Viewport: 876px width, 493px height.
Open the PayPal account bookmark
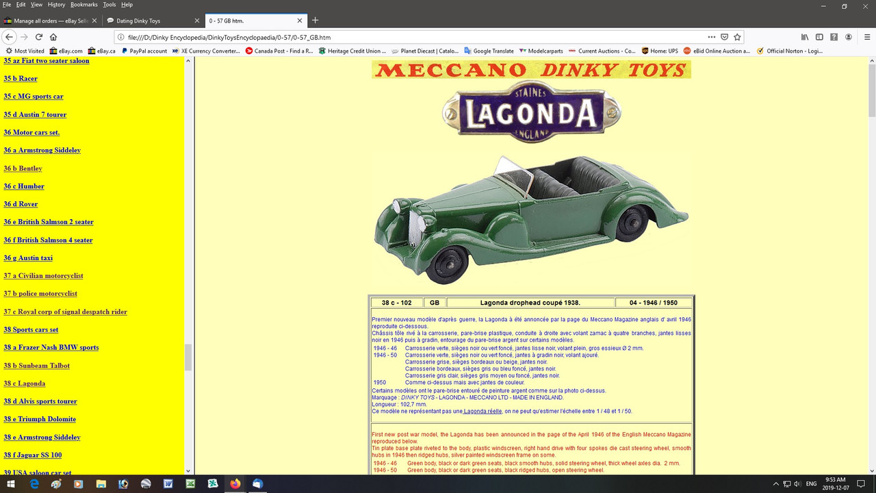pyautogui.click(x=144, y=51)
